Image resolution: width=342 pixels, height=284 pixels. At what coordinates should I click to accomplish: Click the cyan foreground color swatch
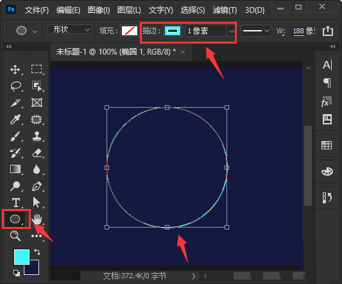pos(22,257)
